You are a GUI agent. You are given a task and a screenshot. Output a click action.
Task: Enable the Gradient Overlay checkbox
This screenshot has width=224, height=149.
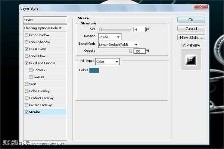(x=27, y=98)
